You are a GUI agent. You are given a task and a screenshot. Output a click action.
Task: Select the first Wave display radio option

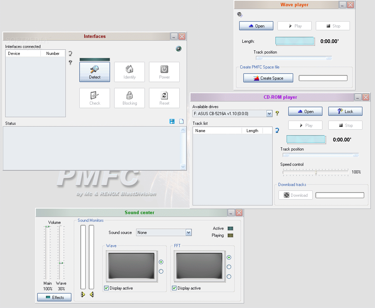click(x=161, y=262)
